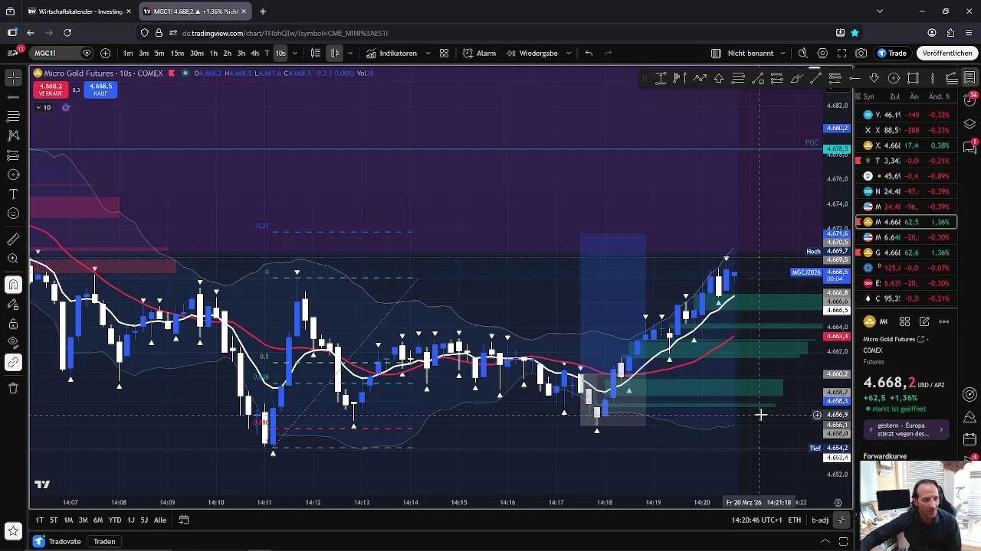Open the layout templates grid icon
This screenshot has height=551, width=981.
tap(444, 53)
